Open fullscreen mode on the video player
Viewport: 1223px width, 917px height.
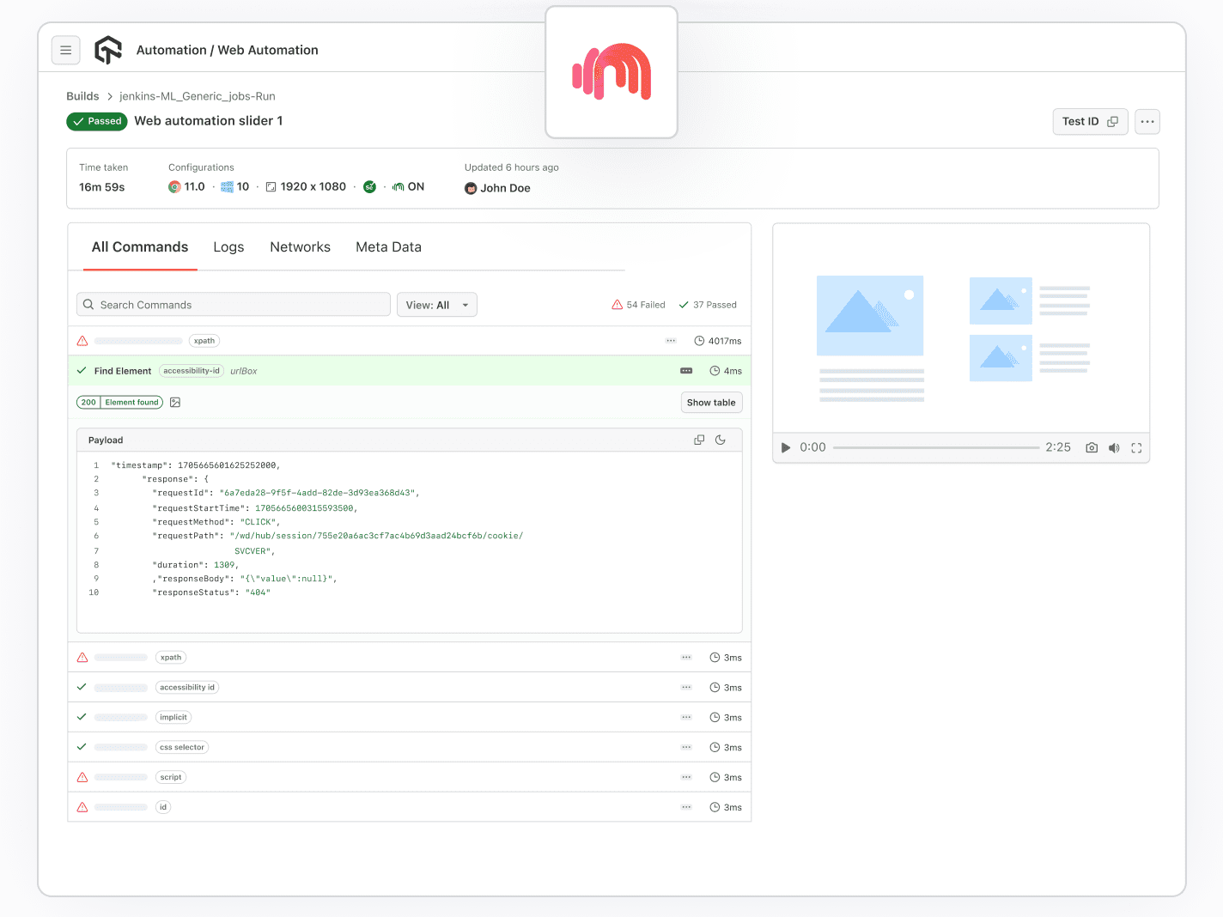pos(1136,447)
